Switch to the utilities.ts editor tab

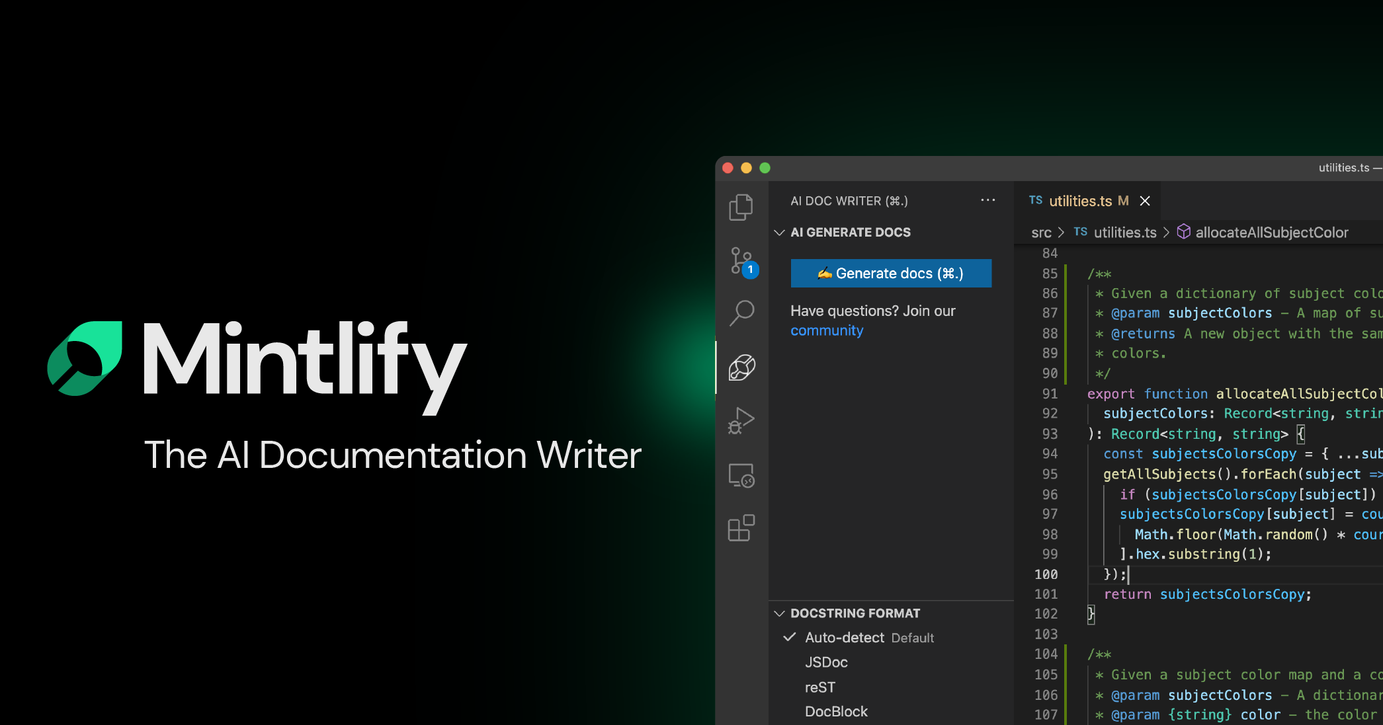1080,201
